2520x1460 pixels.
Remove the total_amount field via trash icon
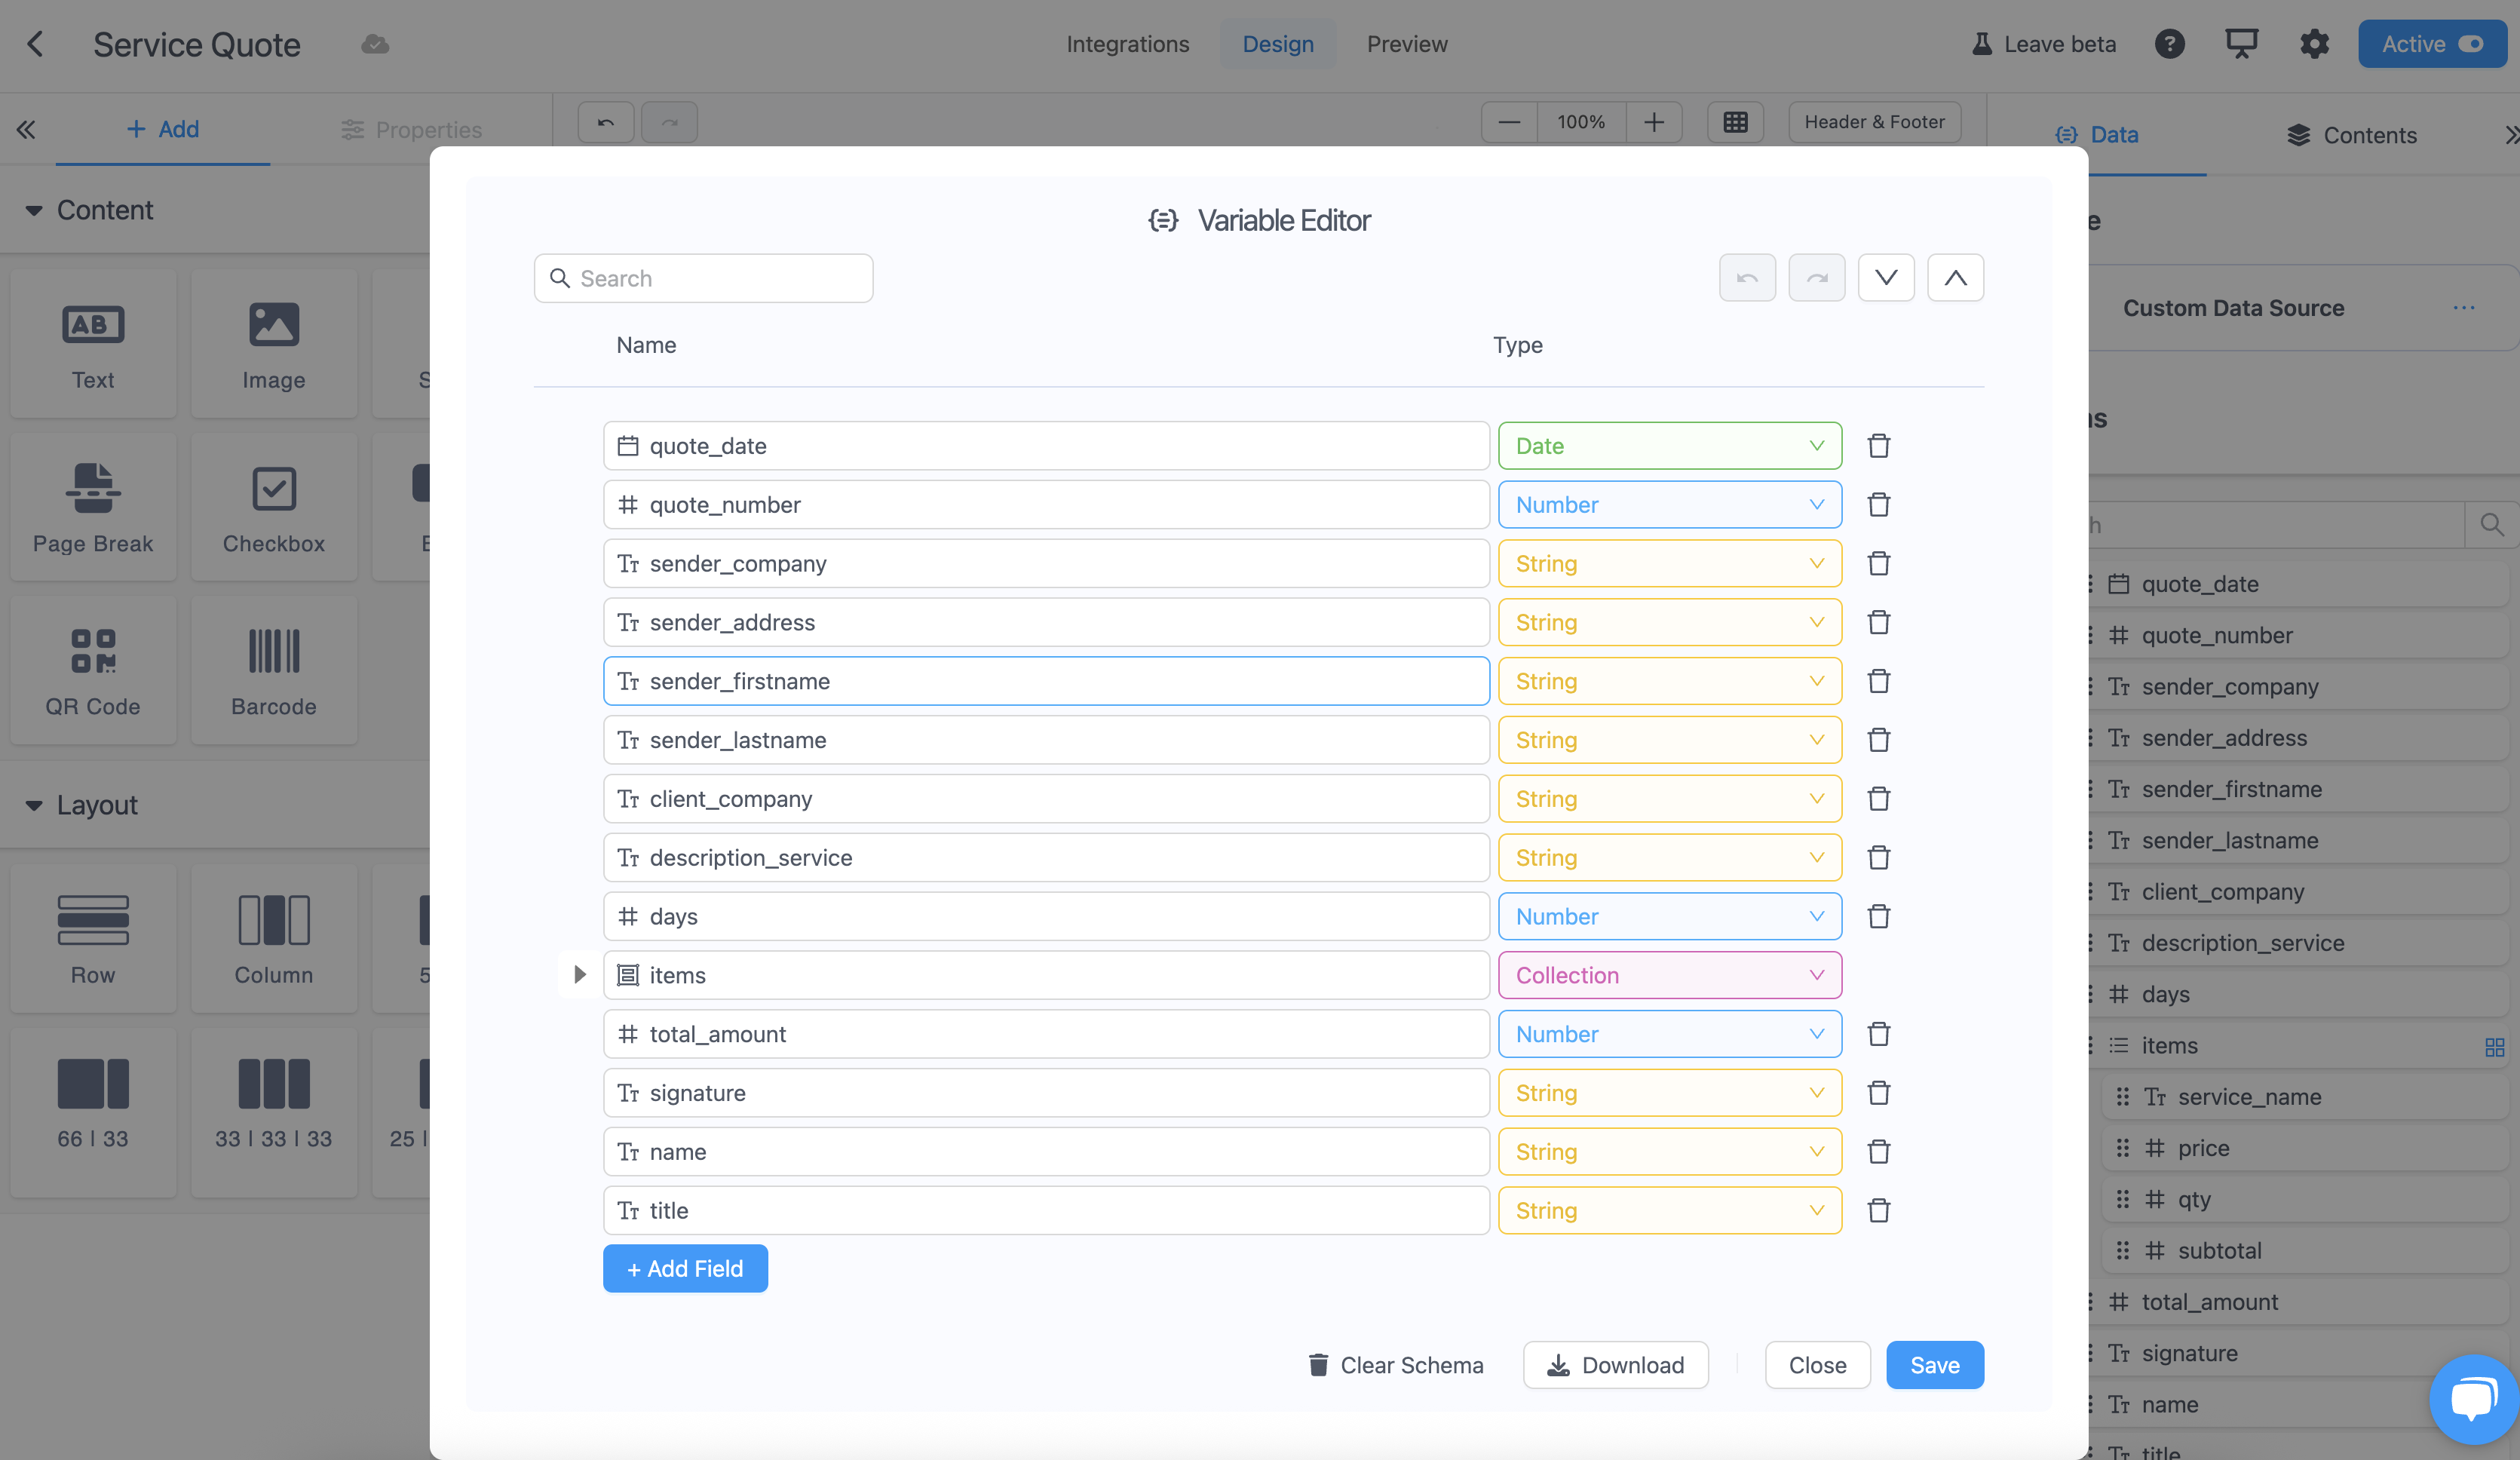tap(1878, 1034)
